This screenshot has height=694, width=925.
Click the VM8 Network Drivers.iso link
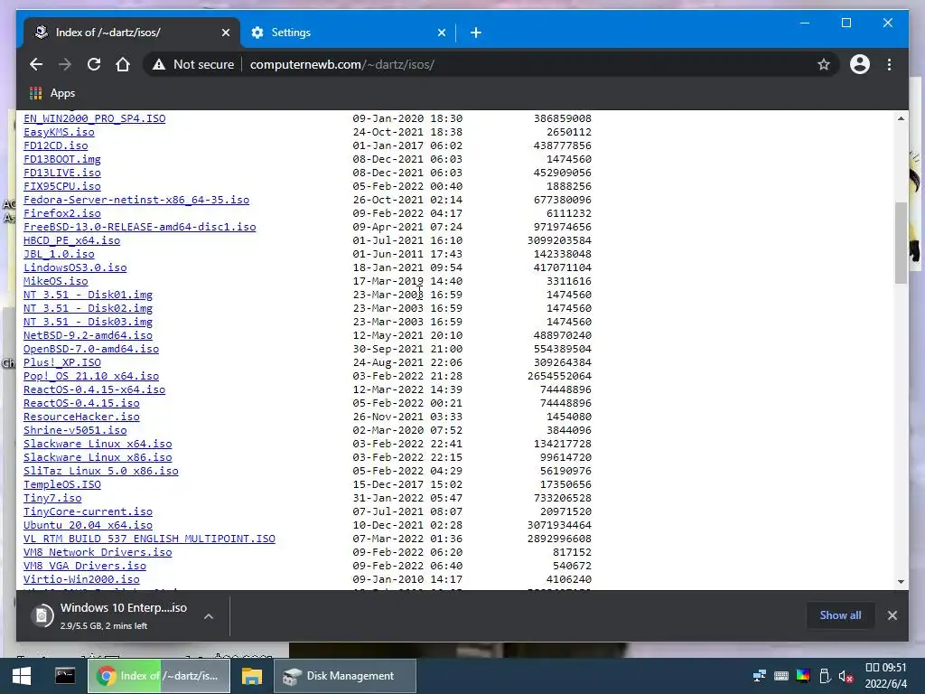(98, 553)
